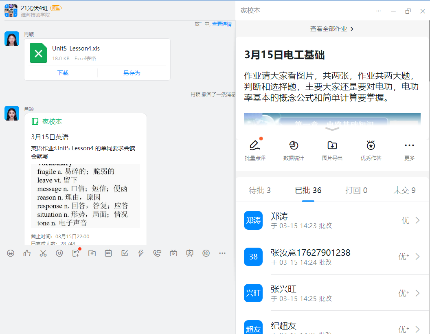Click 下载 to download Unit5_Lesson4.xls
Screen dimensions: 430x334
tap(63, 73)
